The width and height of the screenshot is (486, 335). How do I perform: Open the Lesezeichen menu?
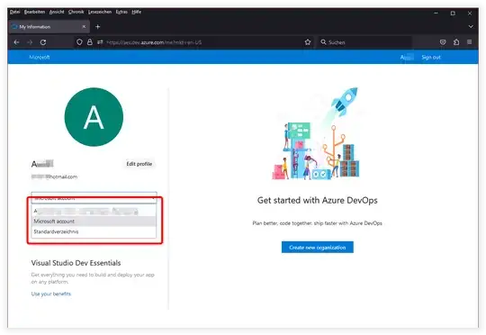pos(100,12)
